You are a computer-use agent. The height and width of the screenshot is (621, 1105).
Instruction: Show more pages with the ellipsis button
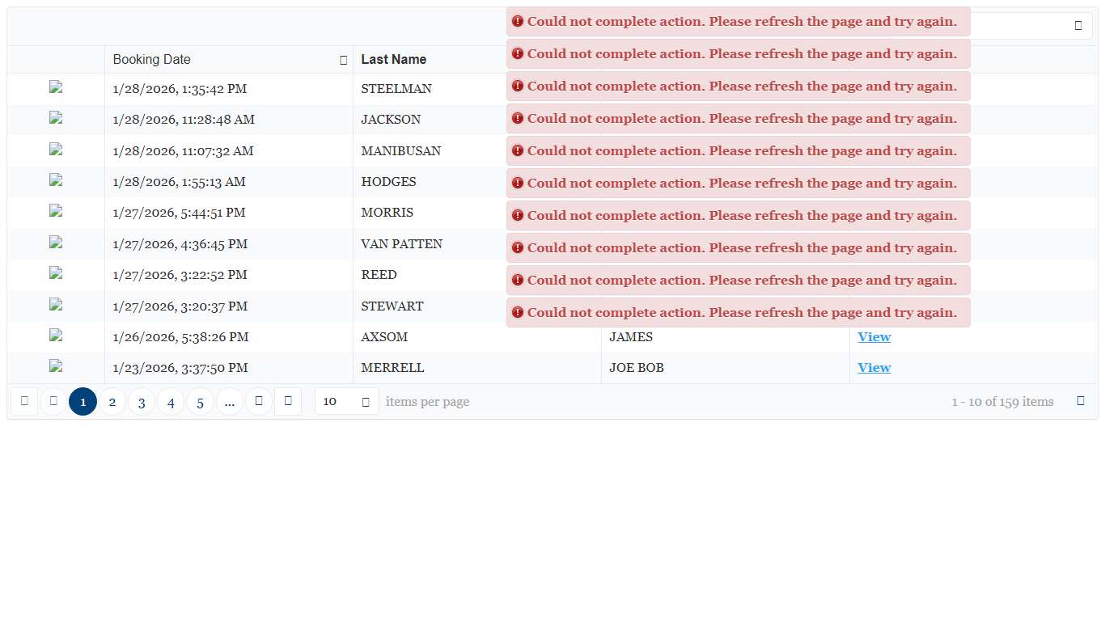pos(230,402)
